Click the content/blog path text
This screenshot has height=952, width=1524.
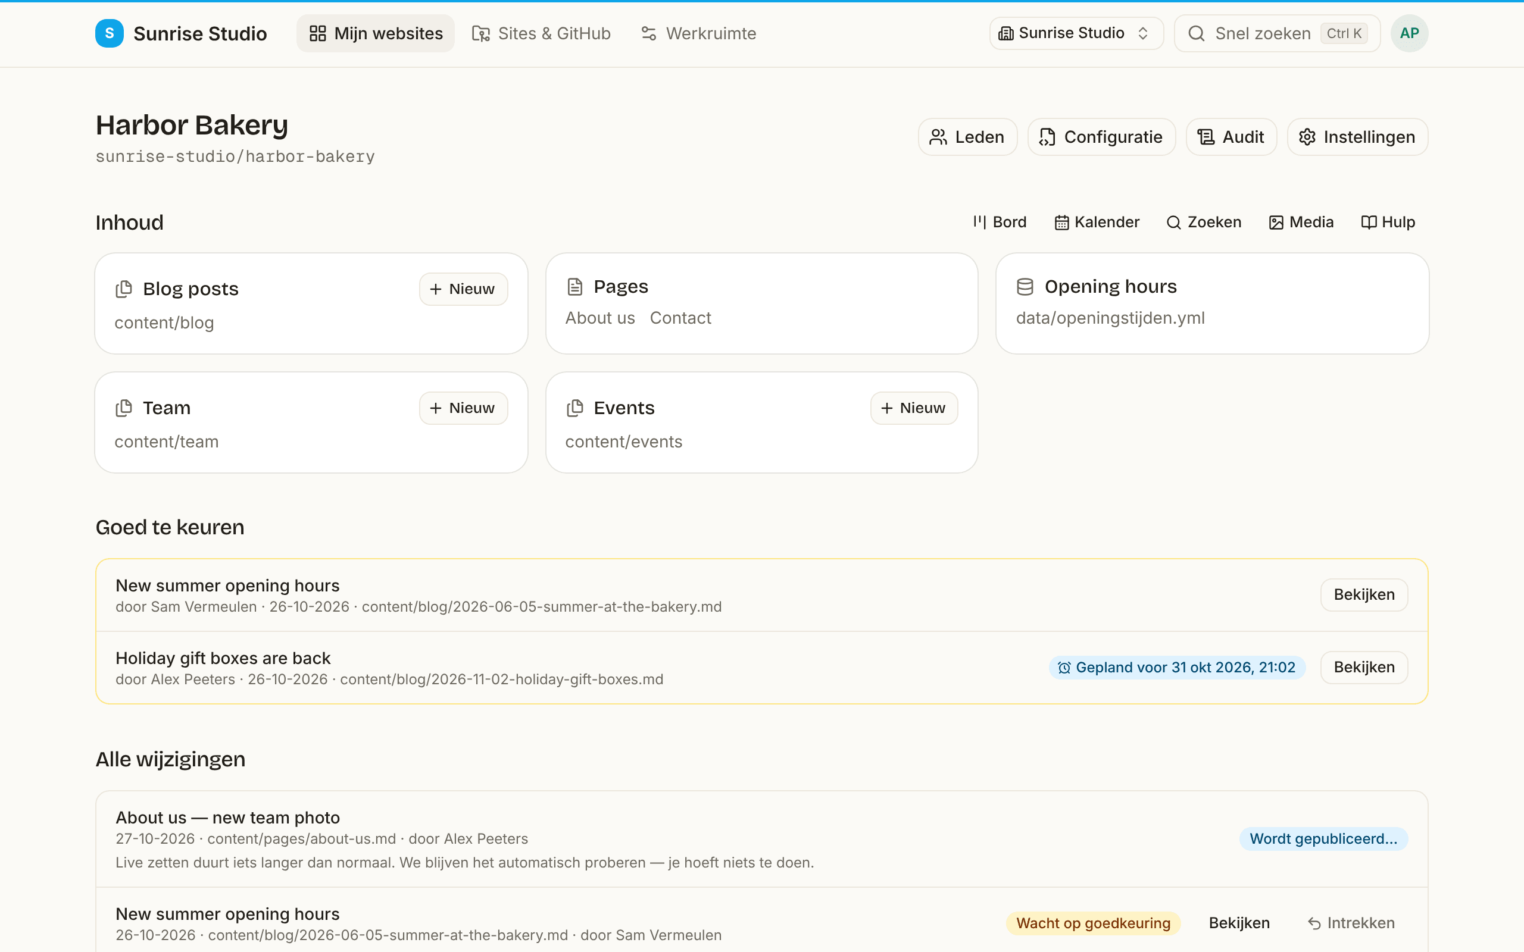[164, 323]
